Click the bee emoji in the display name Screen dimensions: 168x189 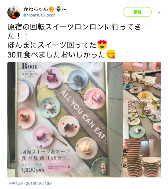[x=58, y=9]
